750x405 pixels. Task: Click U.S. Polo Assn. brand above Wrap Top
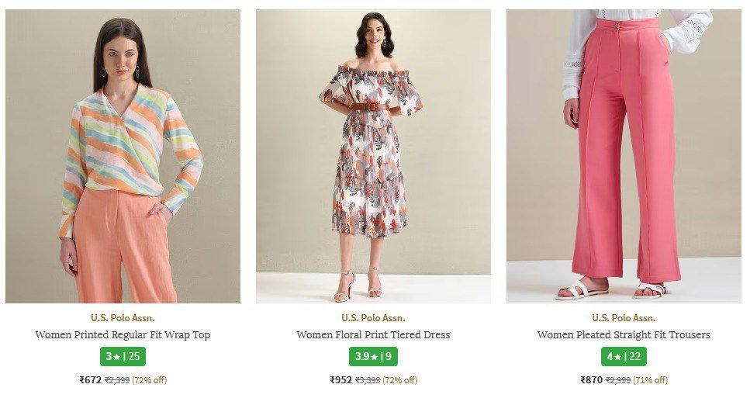point(123,318)
